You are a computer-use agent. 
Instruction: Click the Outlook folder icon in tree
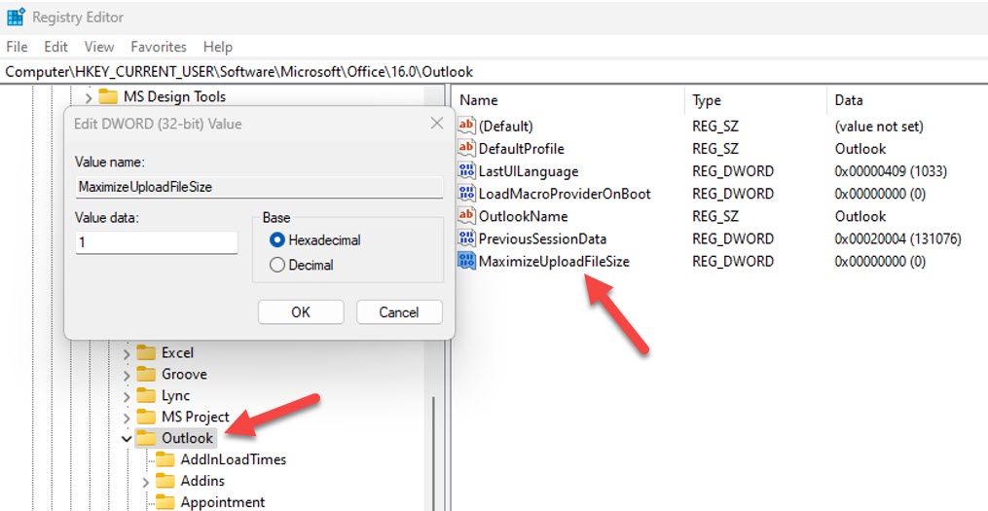(x=146, y=438)
